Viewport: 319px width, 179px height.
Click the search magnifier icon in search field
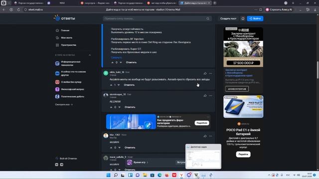pyautogui.click(x=208, y=18)
